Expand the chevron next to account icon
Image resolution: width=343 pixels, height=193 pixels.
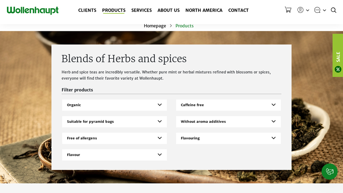(x=307, y=10)
